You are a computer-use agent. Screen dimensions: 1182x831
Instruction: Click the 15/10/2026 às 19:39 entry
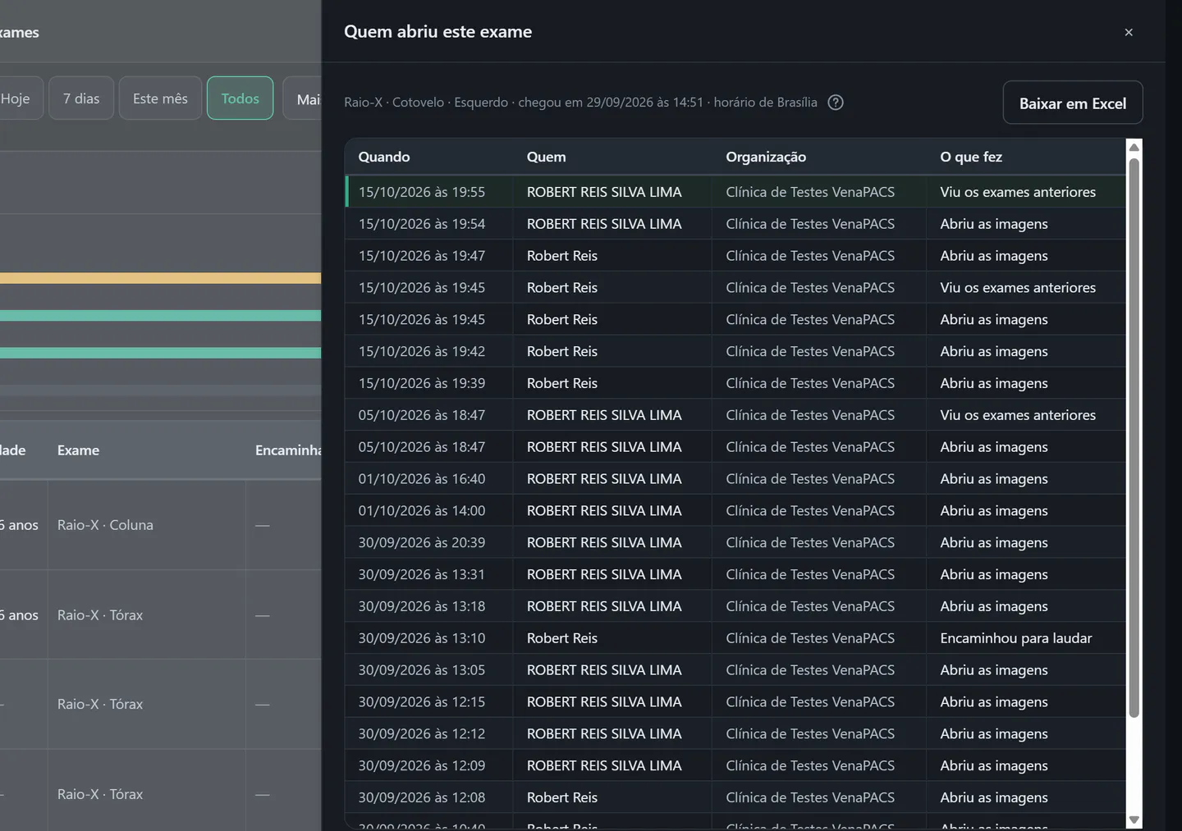735,383
